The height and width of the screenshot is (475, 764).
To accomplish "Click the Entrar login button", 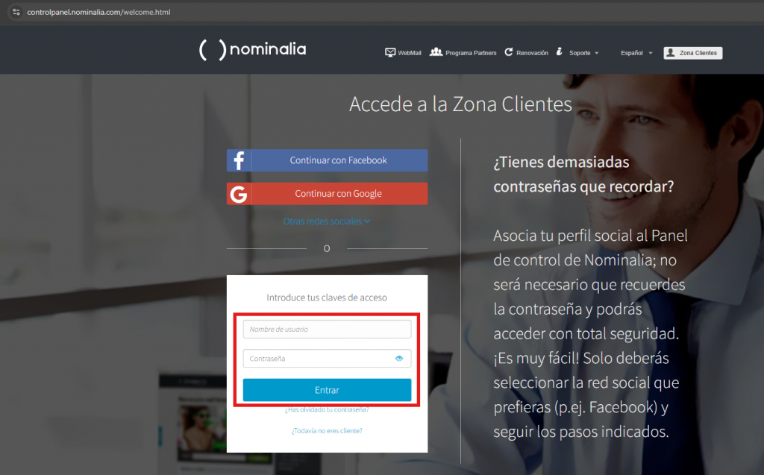I will pos(327,390).
